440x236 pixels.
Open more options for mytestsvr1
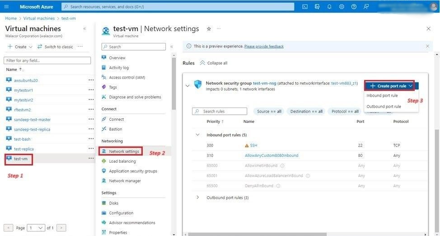click(x=91, y=90)
